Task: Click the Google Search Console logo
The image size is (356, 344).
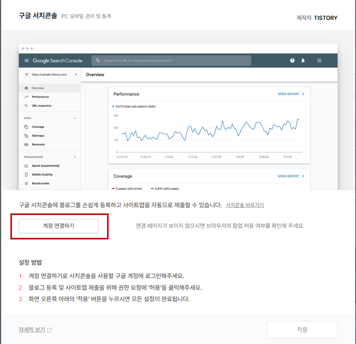Action: [58, 61]
